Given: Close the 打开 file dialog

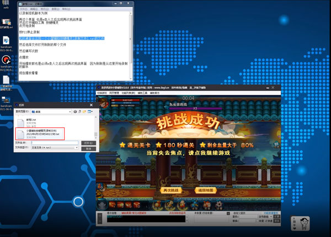Looking at the screenshot, I should (91, 105).
